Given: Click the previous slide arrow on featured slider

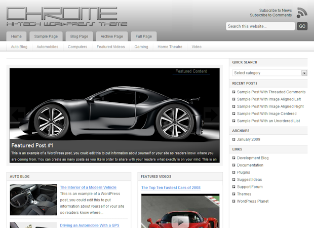Looking at the screenshot, I should (18, 115).
